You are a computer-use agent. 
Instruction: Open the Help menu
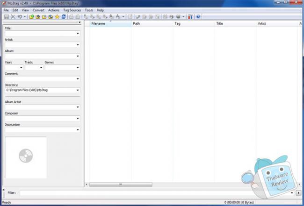coord(100,10)
